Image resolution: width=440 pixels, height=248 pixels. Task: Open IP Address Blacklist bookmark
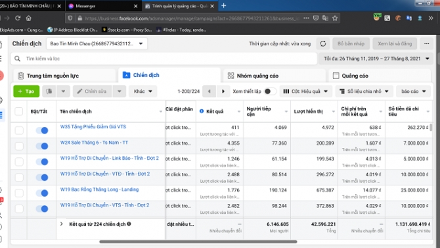72,30
